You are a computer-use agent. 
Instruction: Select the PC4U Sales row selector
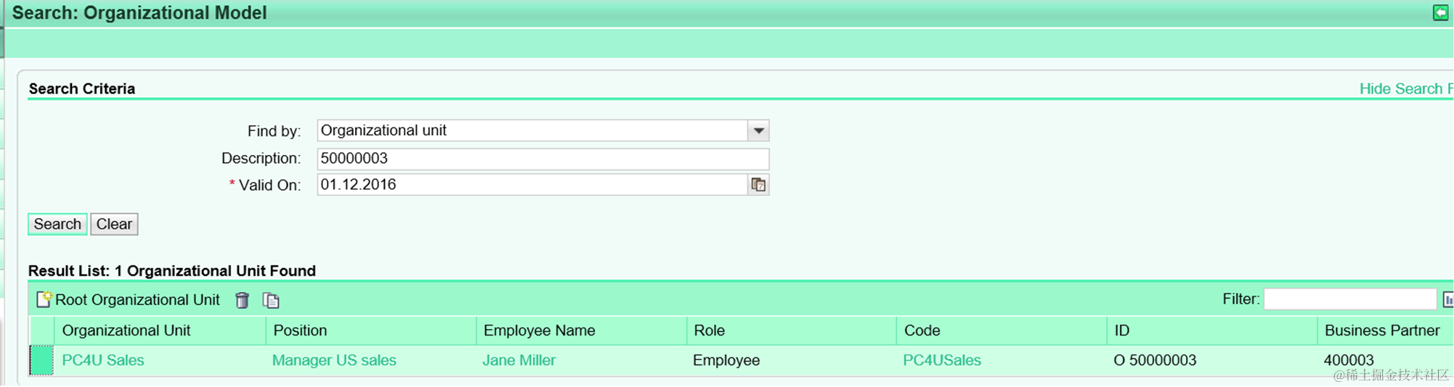pyautogui.click(x=41, y=360)
